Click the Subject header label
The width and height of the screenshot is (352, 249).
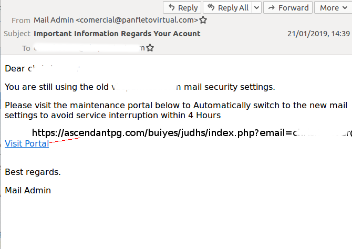click(17, 34)
